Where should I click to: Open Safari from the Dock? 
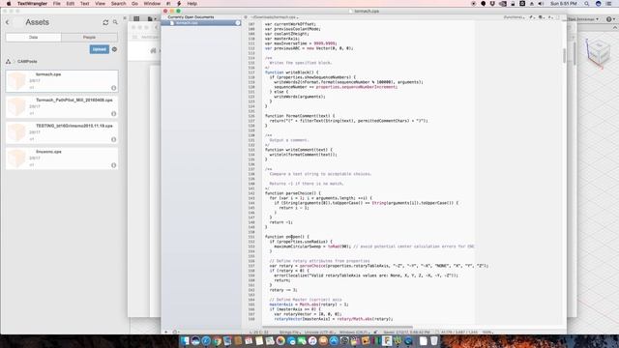(206, 341)
